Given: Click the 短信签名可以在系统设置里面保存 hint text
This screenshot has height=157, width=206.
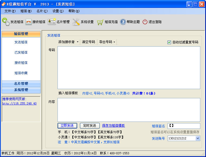Looking at the screenshot, I should pos(175,132).
